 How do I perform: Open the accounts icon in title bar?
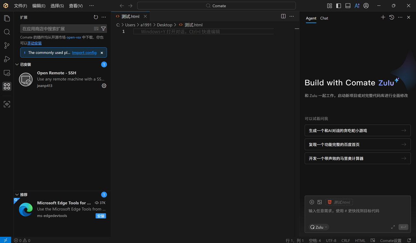[366, 6]
